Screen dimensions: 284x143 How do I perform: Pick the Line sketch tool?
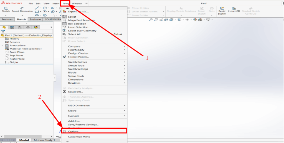37,8
